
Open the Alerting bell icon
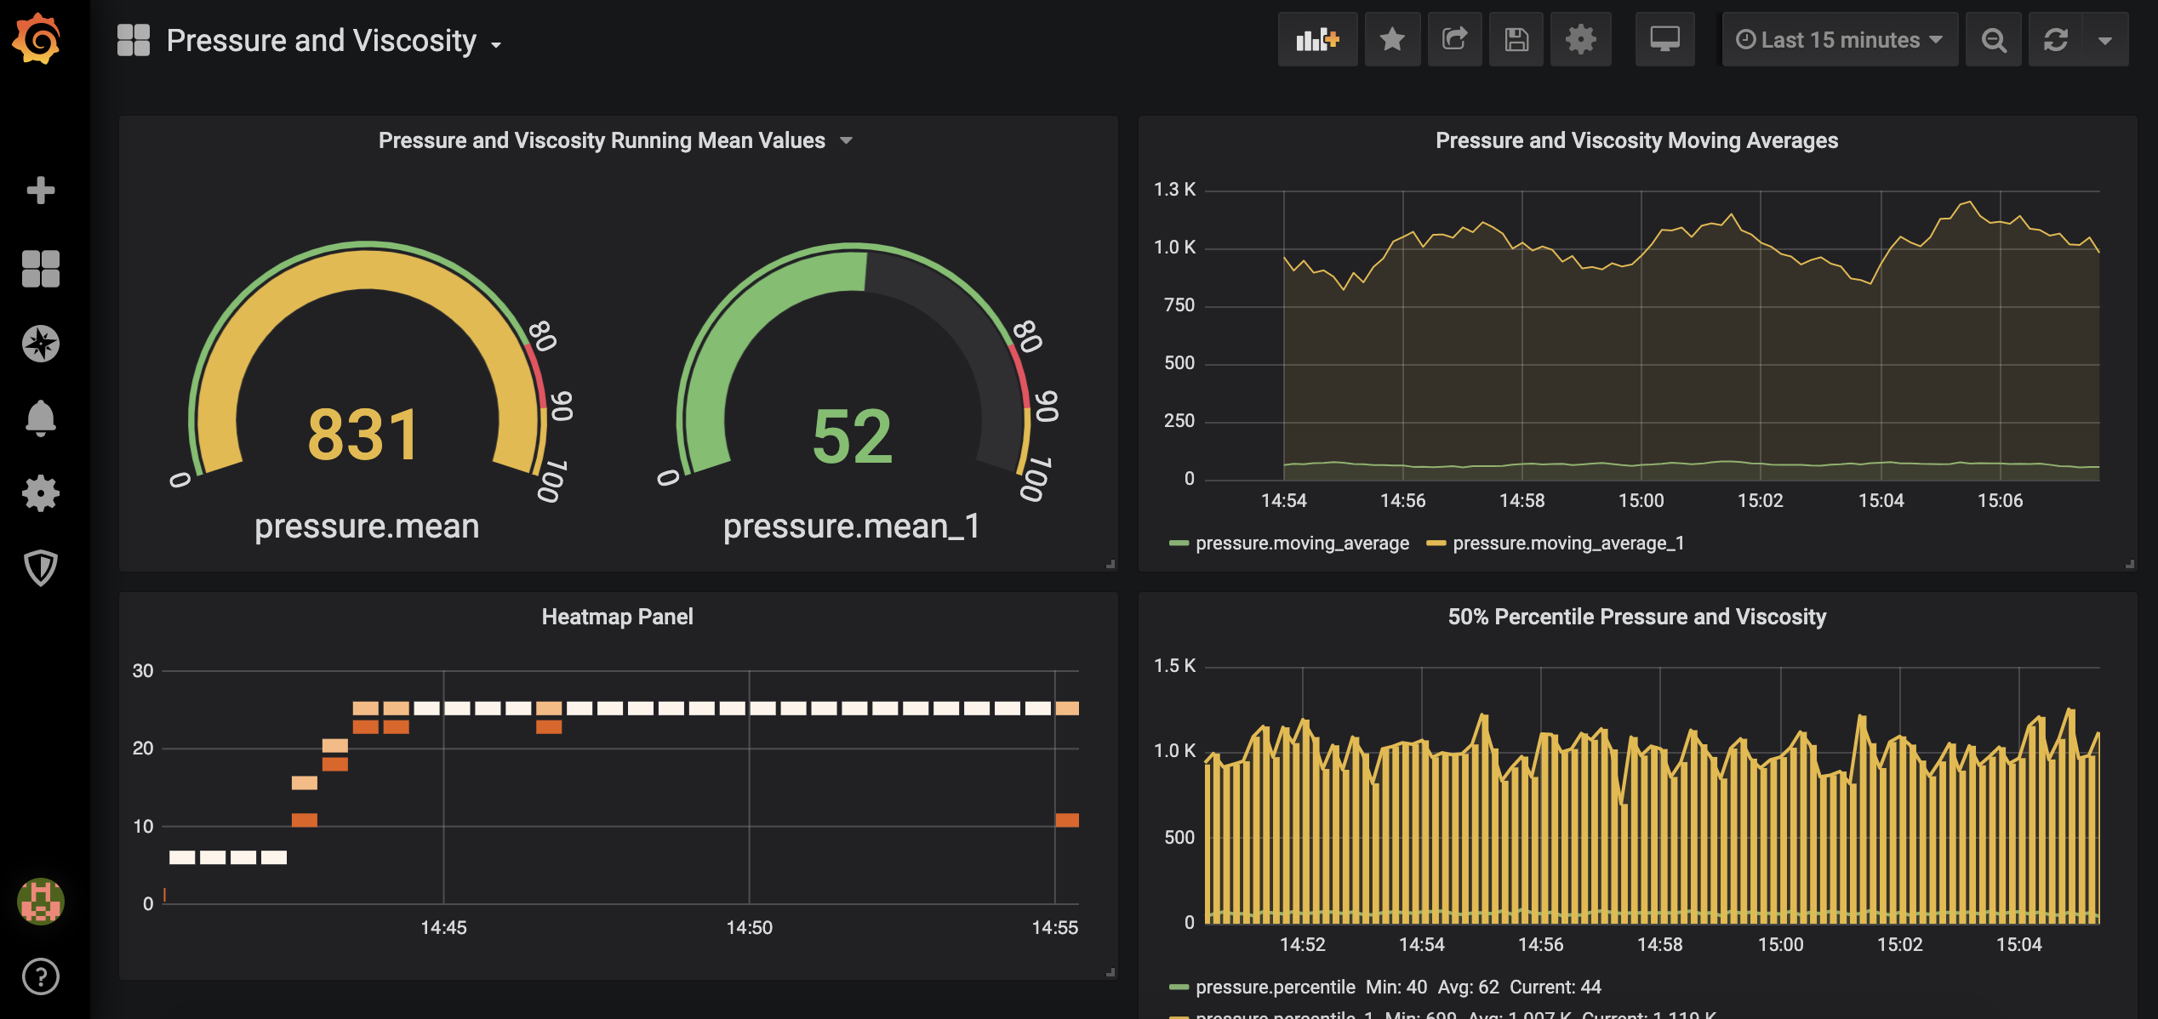40,418
